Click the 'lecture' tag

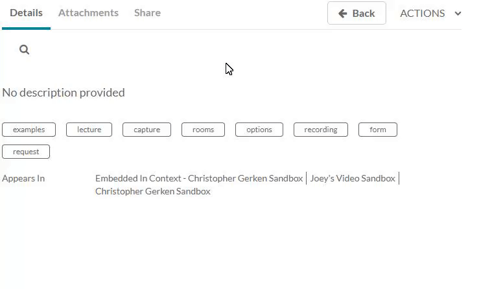(89, 130)
